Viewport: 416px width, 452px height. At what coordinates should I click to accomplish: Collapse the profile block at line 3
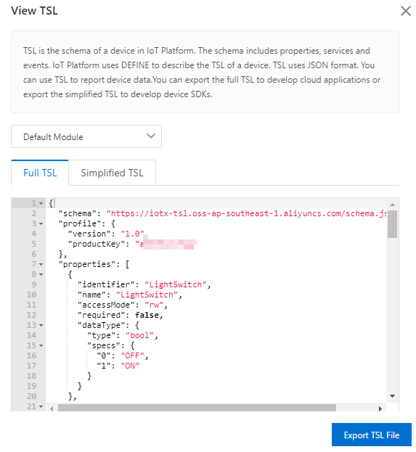pos(41,223)
